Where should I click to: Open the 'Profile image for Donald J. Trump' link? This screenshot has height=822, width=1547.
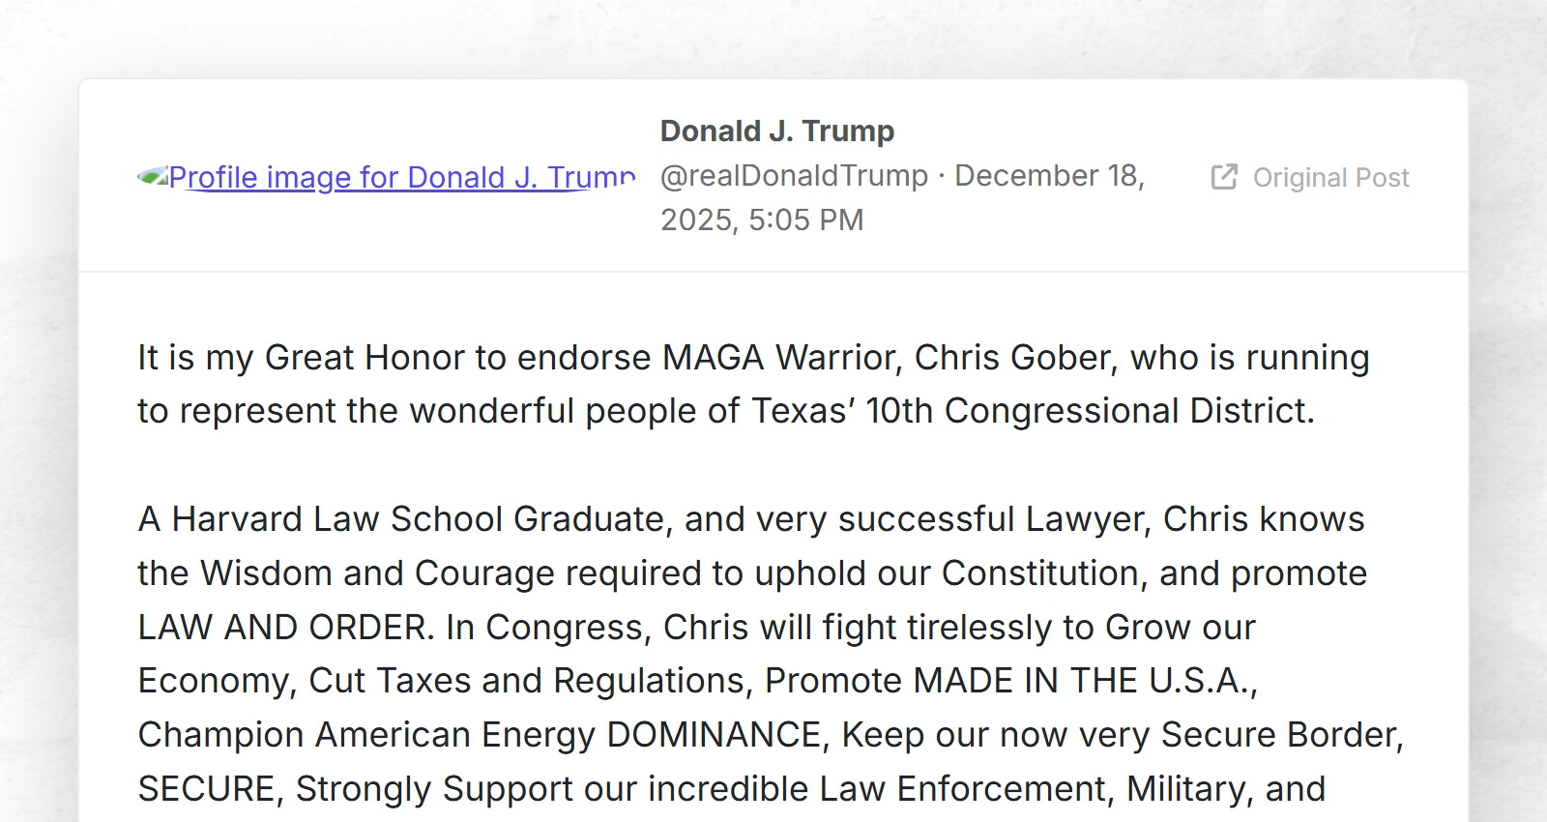(401, 178)
